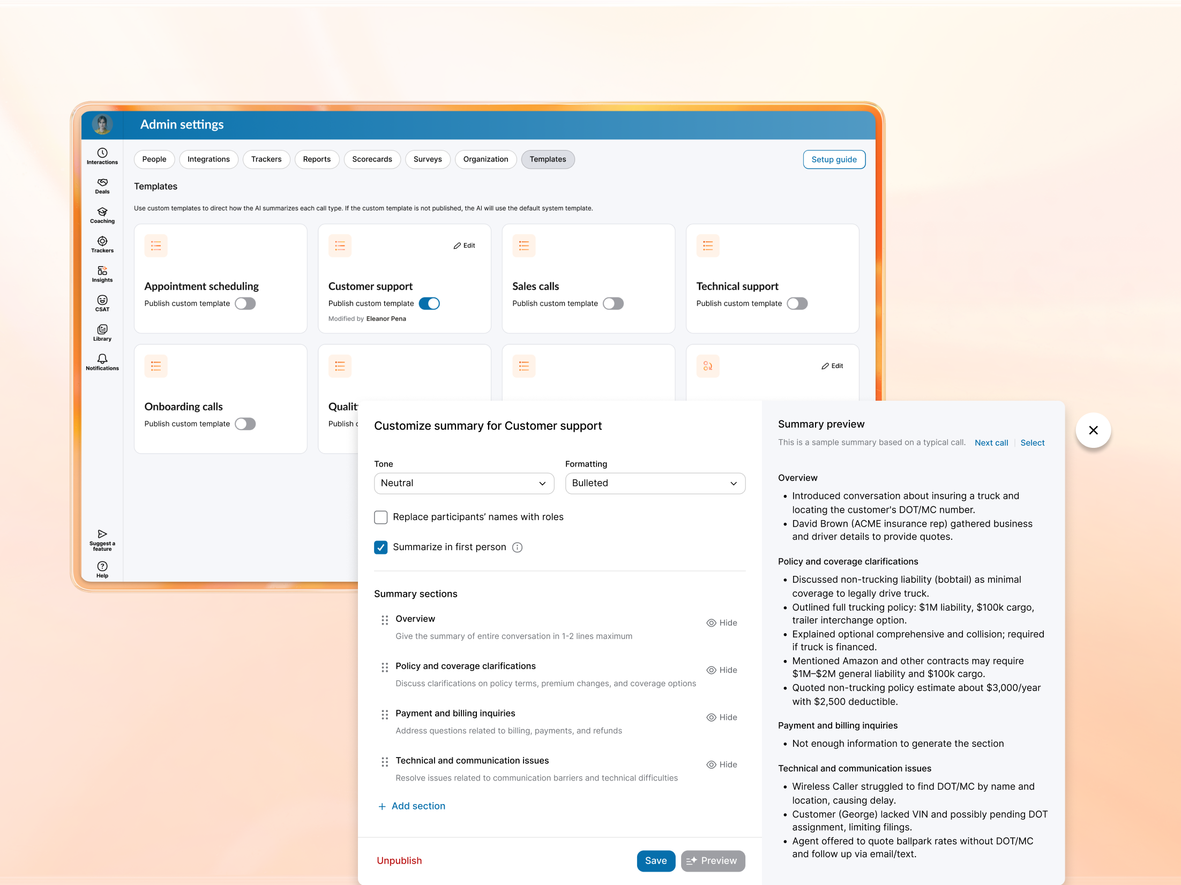Click the info icon beside first person
Viewport: 1181px width, 885px height.
pos(517,547)
